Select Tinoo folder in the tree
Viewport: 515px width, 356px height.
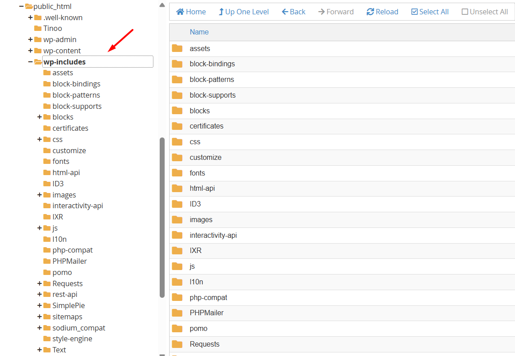pos(52,28)
